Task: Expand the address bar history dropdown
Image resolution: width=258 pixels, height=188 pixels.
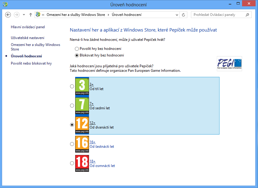Action: pyautogui.click(x=176, y=15)
